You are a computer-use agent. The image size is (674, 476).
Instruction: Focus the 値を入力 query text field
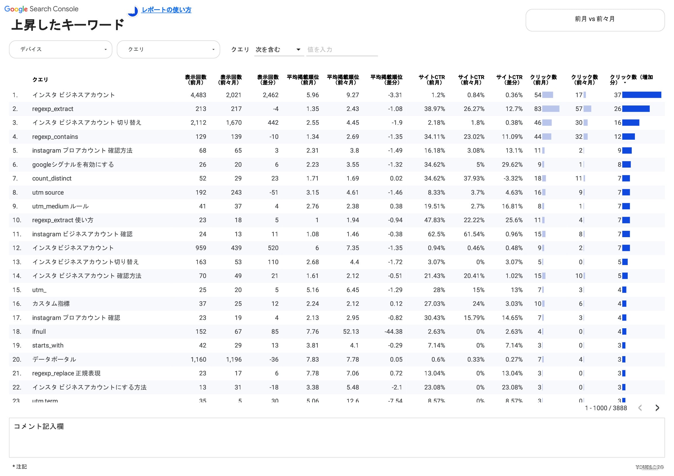pos(342,49)
